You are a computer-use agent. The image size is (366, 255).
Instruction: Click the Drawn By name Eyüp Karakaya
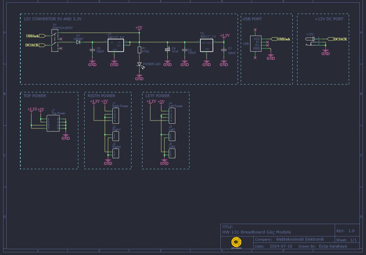click(x=332, y=246)
